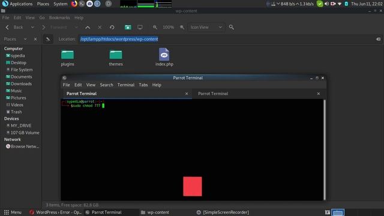Open search with the magnifier icon
This screenshot has width=384, height=216.
(x=232, y=27)
